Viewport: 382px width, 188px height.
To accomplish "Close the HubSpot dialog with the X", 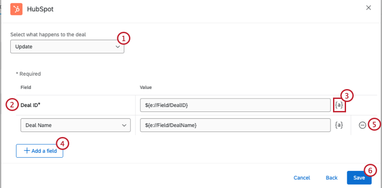I will 369,8.
